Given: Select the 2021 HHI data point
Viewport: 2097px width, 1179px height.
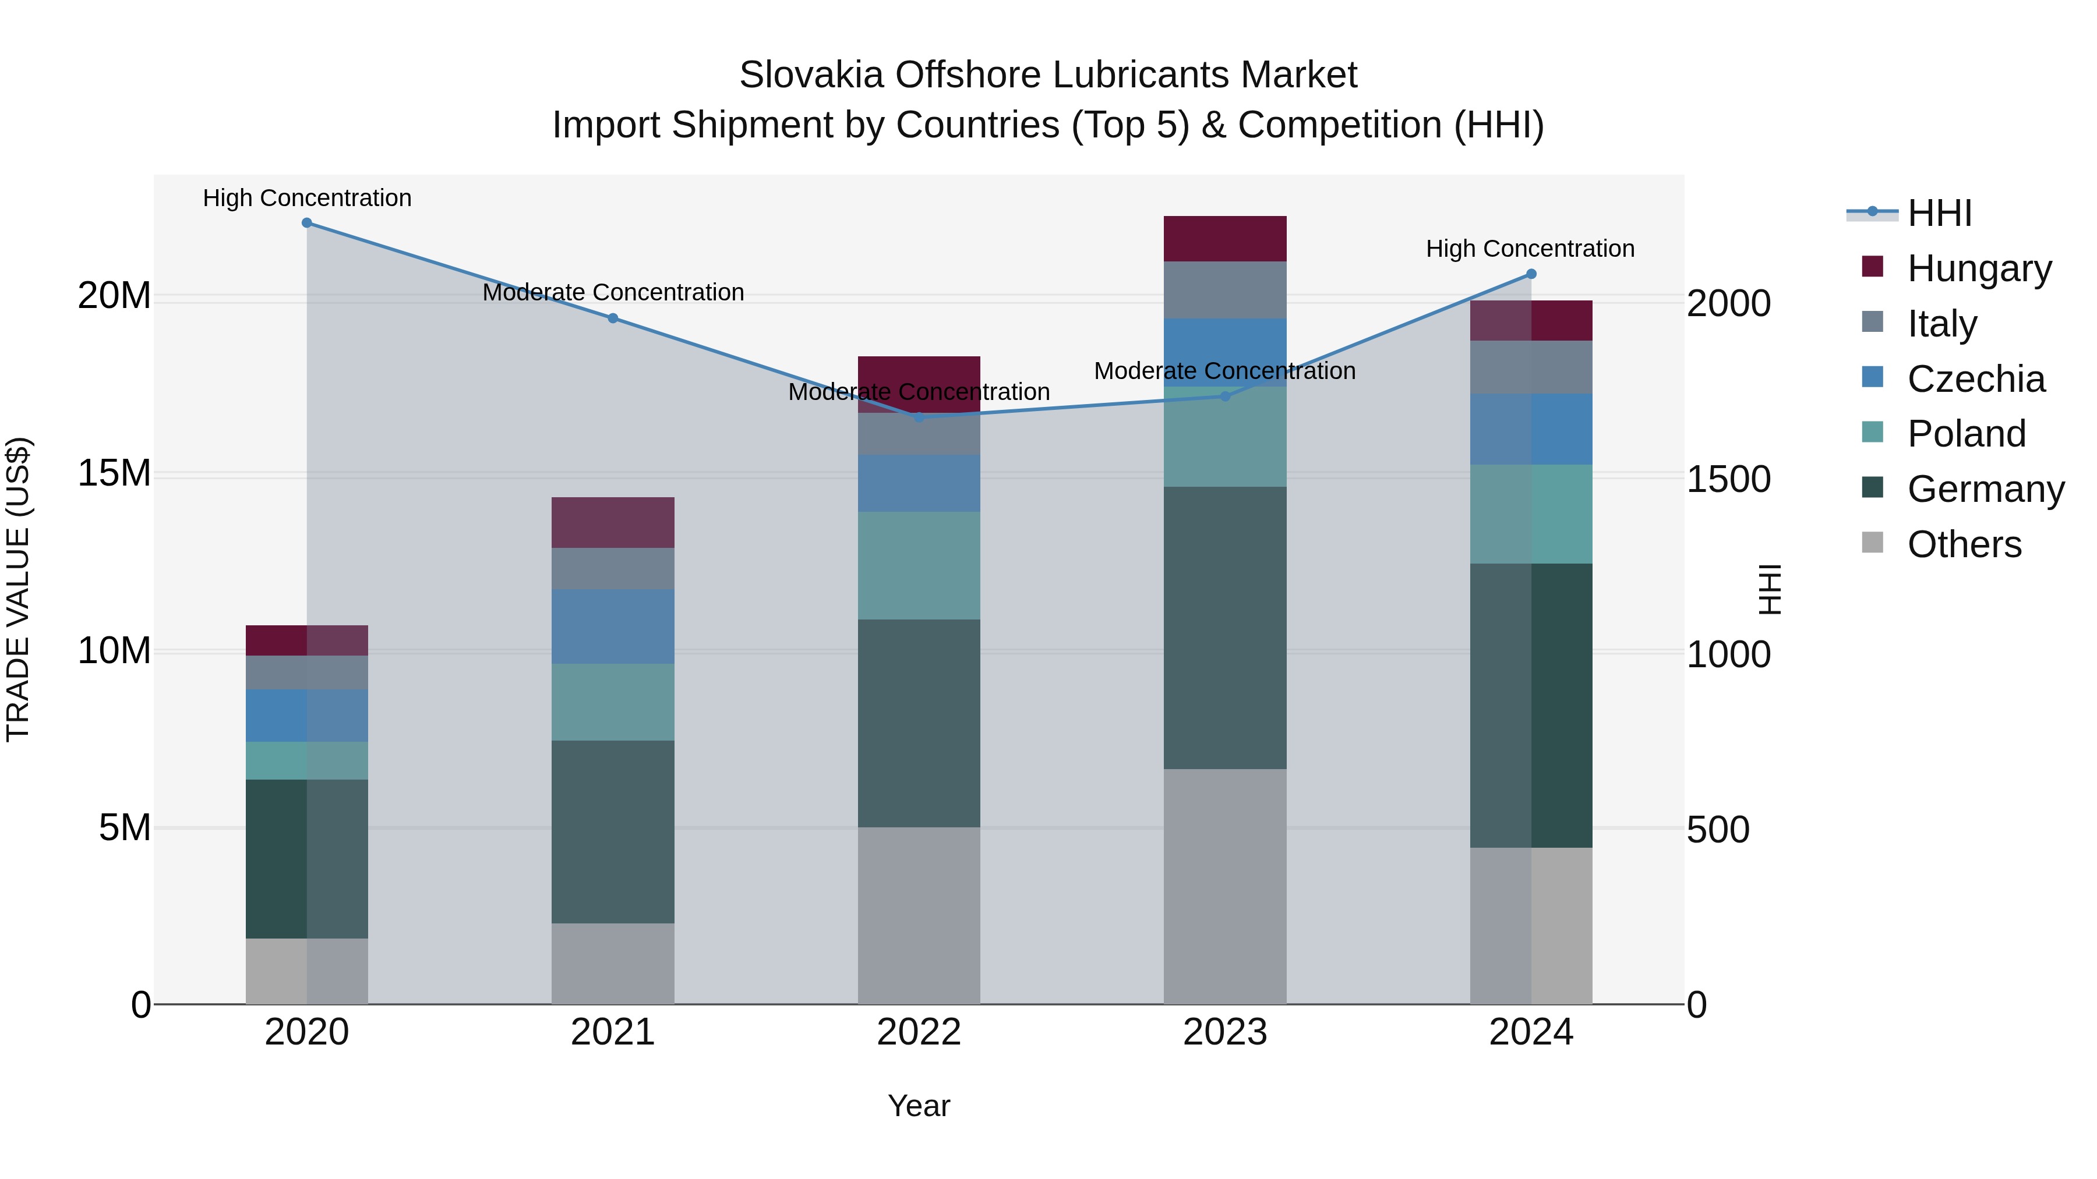Looking at the screenshot, I should (613, 318).
